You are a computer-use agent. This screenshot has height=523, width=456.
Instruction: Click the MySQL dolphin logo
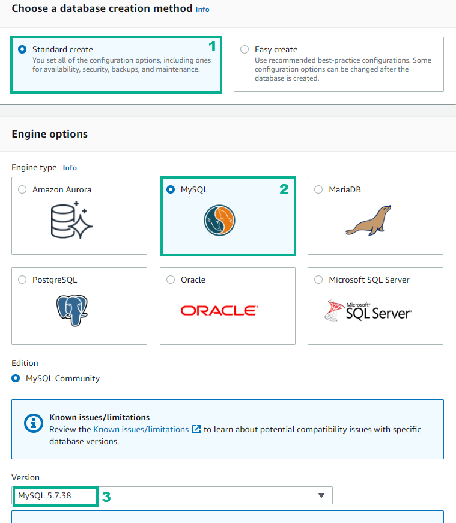coord(219,221)
